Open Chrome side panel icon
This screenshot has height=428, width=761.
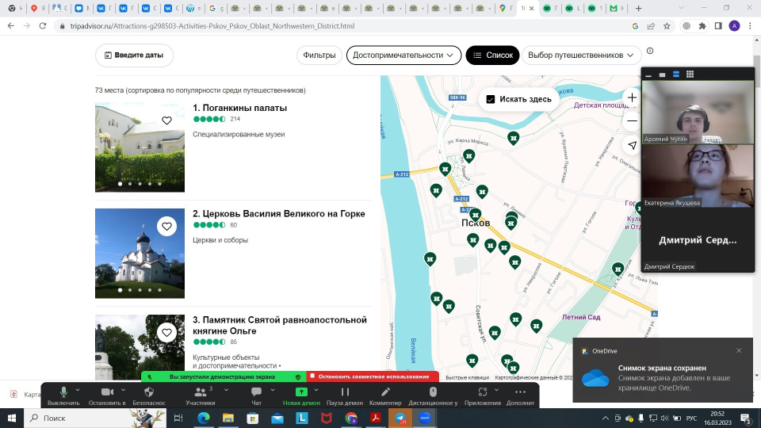coord(718,26)
